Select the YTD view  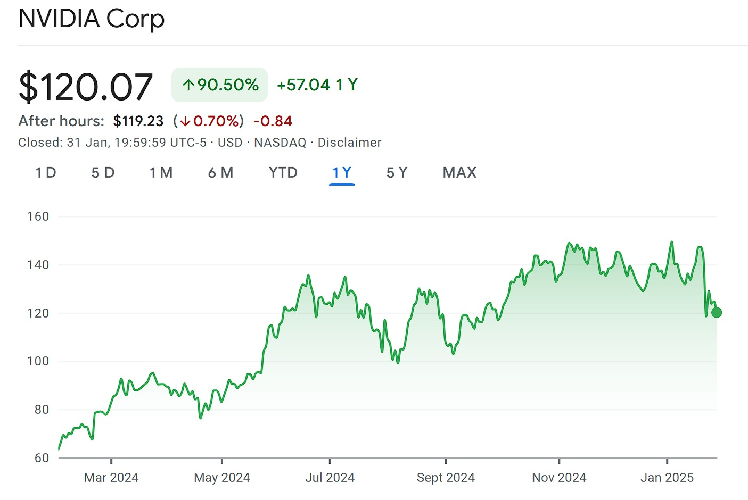(282, 172)
